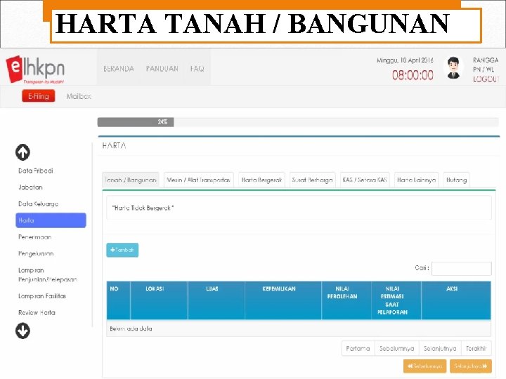Click the 'Harta Tidak Bergerak' text
The height and width of the screenshot is (379, 506).
click(x=143, y=208)
